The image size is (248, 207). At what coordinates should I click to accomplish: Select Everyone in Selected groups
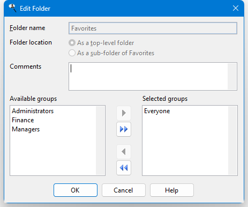(157, 111)
